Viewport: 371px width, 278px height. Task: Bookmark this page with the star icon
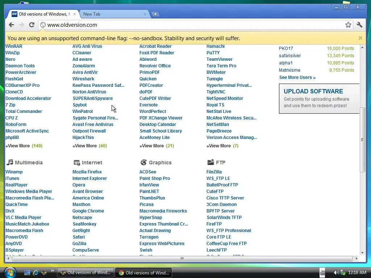point(348,25)
